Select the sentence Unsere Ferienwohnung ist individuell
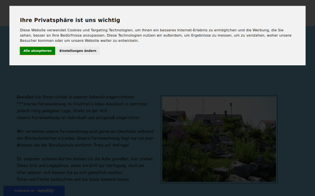Viewport: 315px width, 196px height. pyautogui.click(x=79, y=118)
